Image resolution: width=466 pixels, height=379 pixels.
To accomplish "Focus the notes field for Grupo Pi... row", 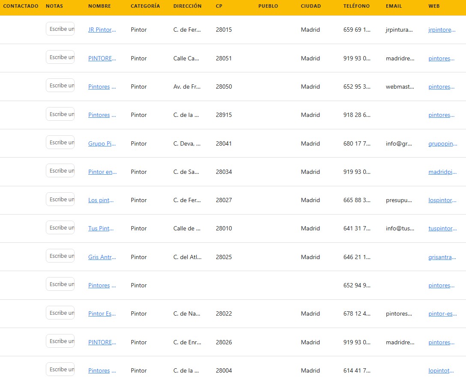I will (60, 142).
